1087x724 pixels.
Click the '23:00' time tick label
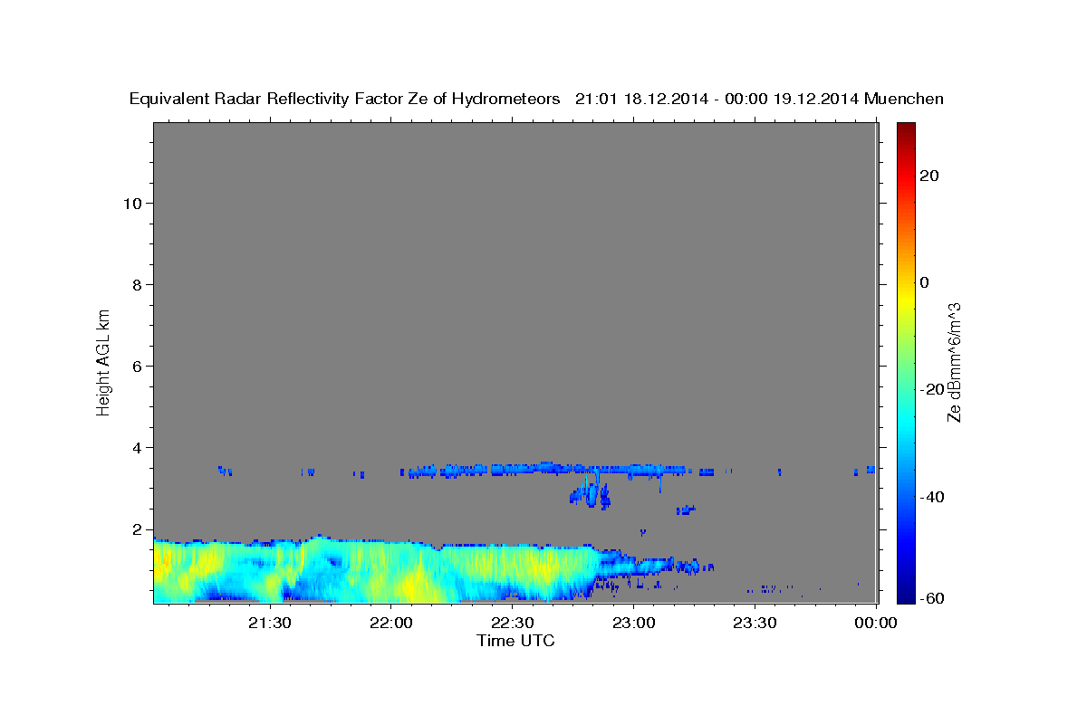(x=634, y=623)
